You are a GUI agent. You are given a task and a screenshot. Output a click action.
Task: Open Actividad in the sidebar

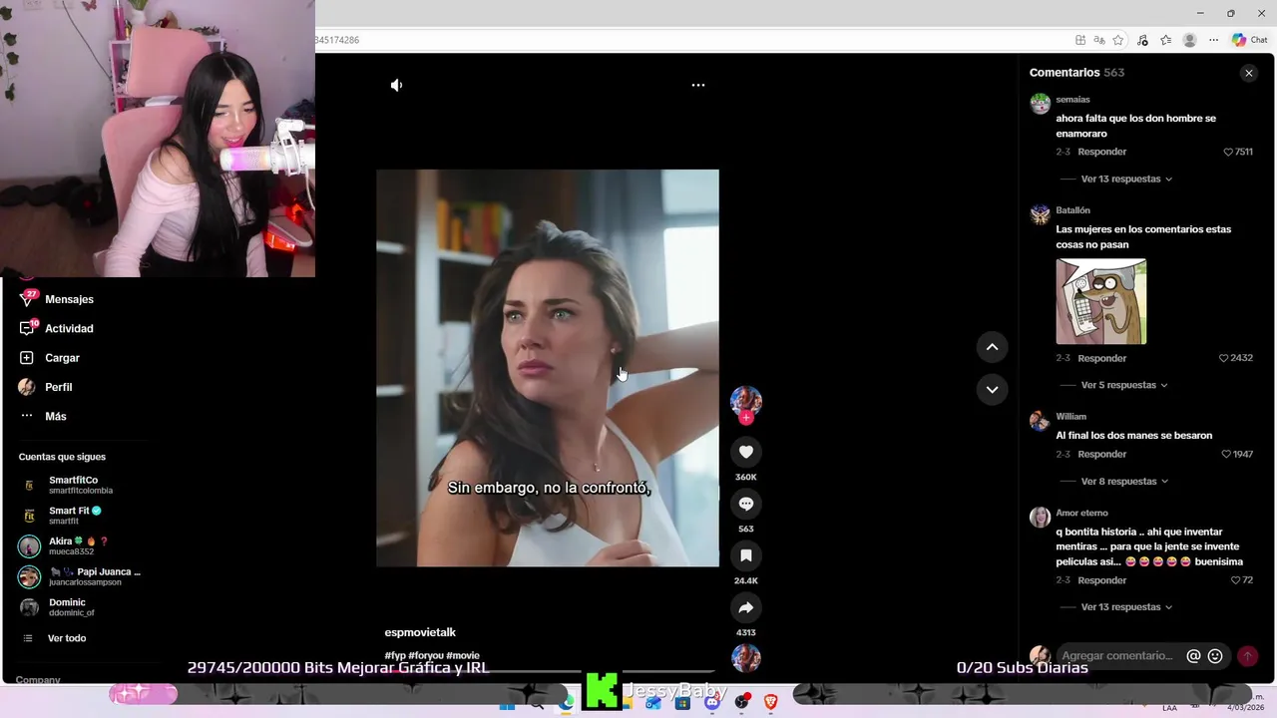coord(69,328)
